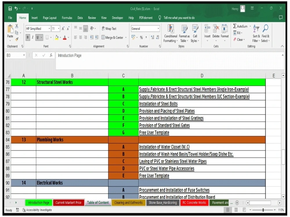Click the Percent Style icon
This screenshot has height=217, width=290.
click(141, 37)
